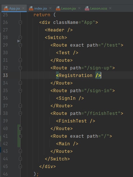Open the Lesson.scss tab
This screenshot has width=133, height=177.
[98, 8]
